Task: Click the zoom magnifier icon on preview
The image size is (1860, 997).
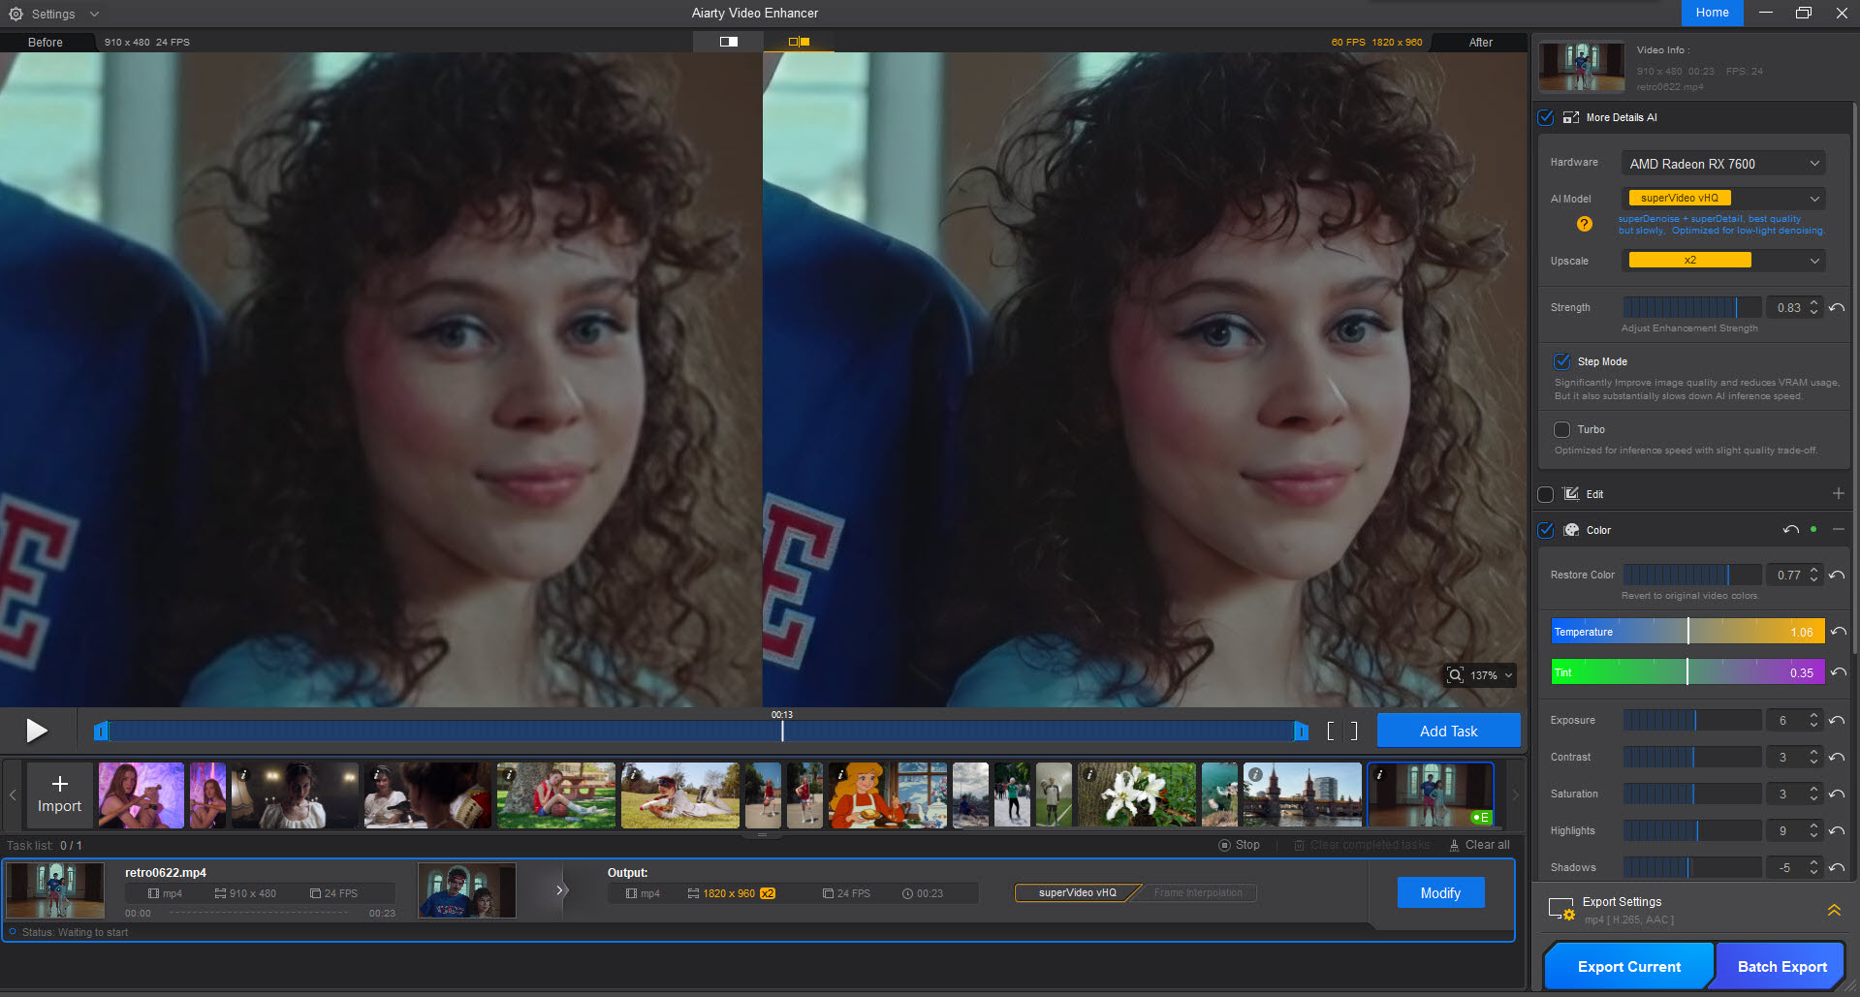Action: coord(1455,675)
